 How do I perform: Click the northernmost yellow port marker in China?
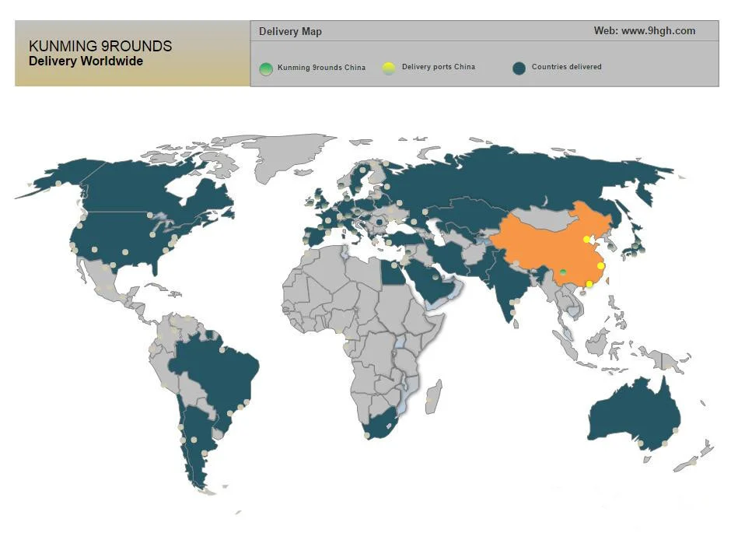[586, 240]
